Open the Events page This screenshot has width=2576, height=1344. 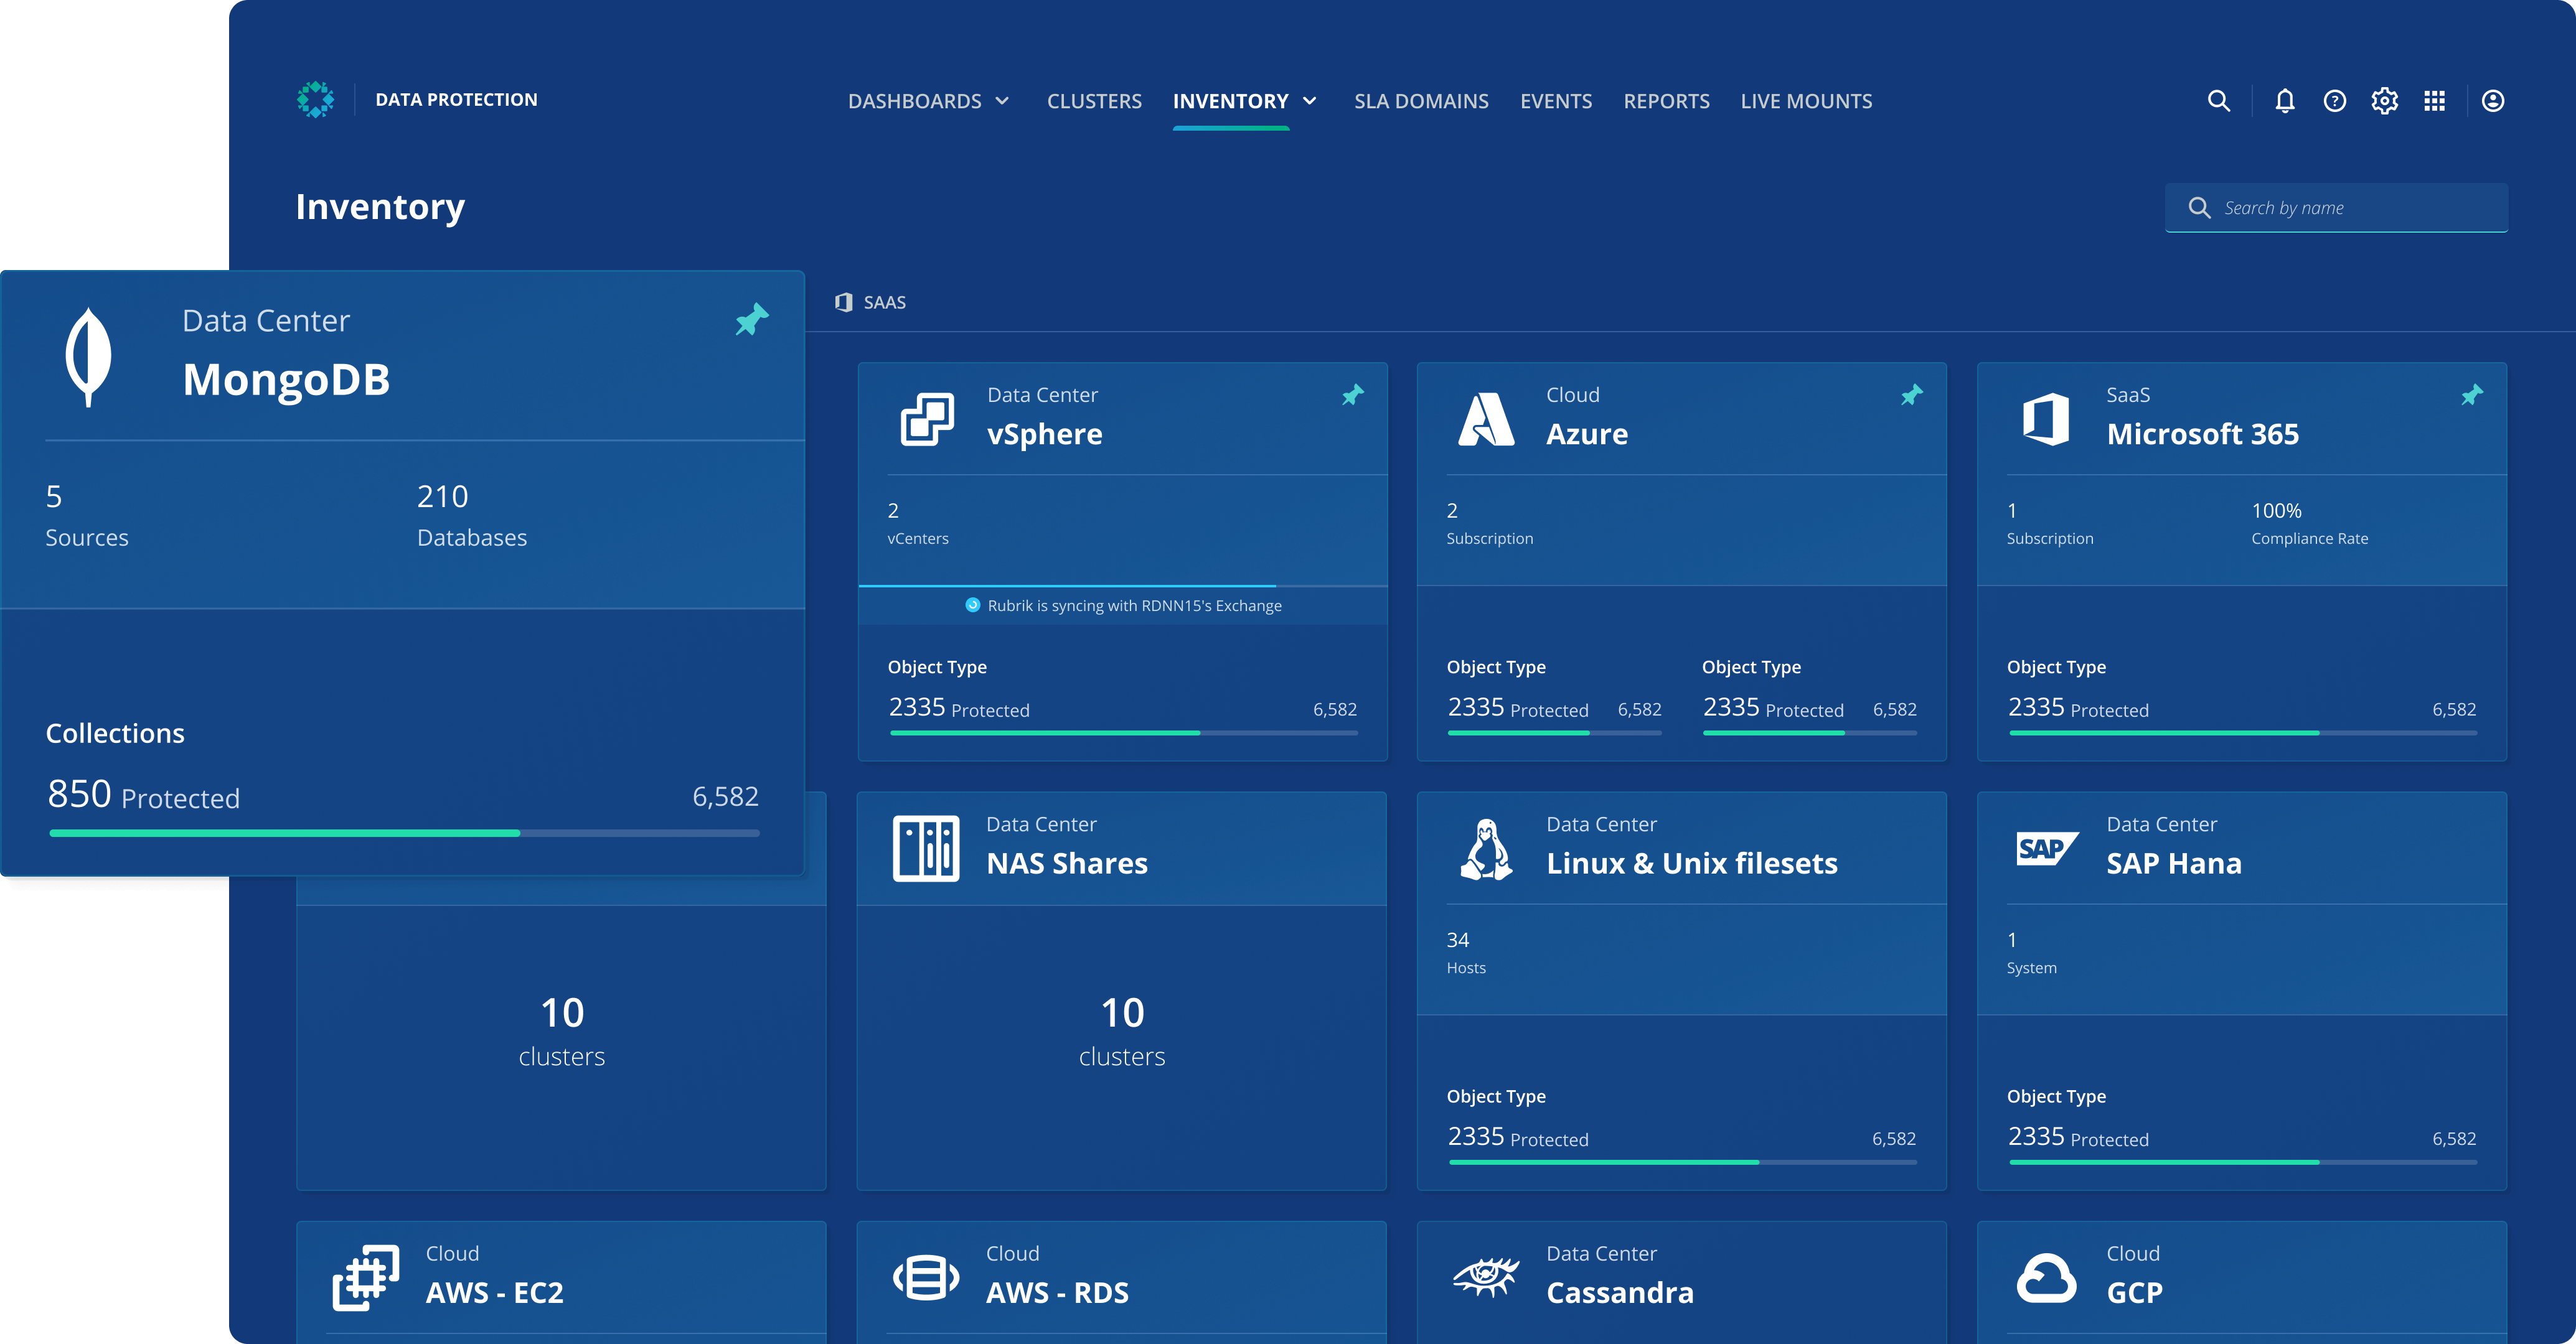(1556, 101)
